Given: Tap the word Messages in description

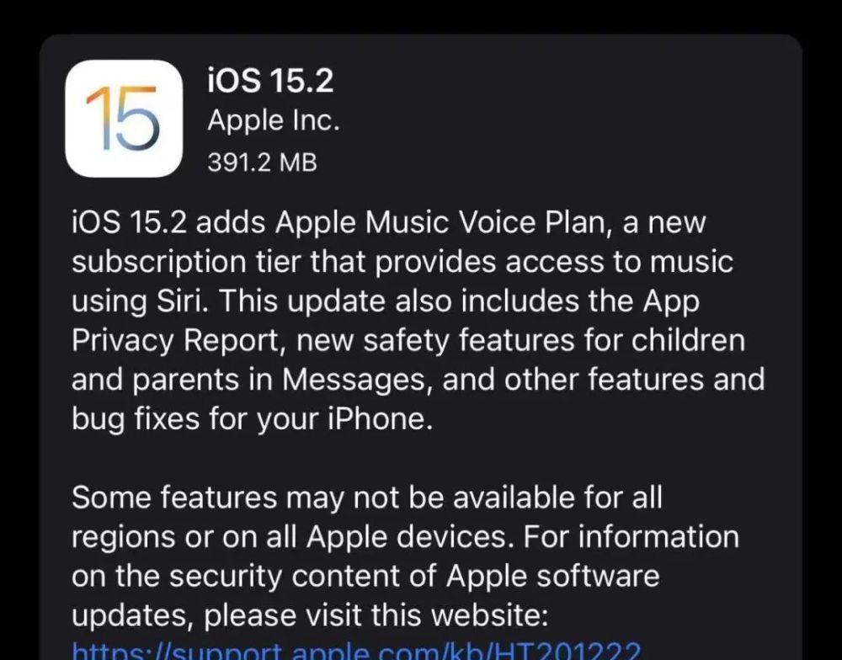Looking at the screenshot, I should (x=358, y=380).
